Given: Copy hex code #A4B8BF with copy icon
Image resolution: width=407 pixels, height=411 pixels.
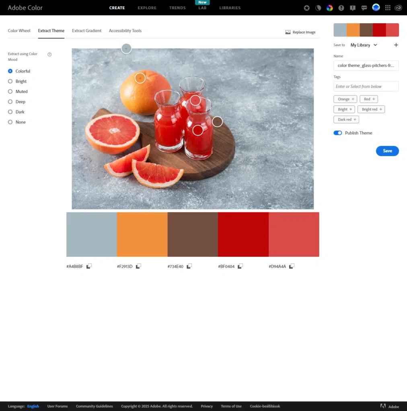Looking at the screenshot, I should tap(89, 266).
